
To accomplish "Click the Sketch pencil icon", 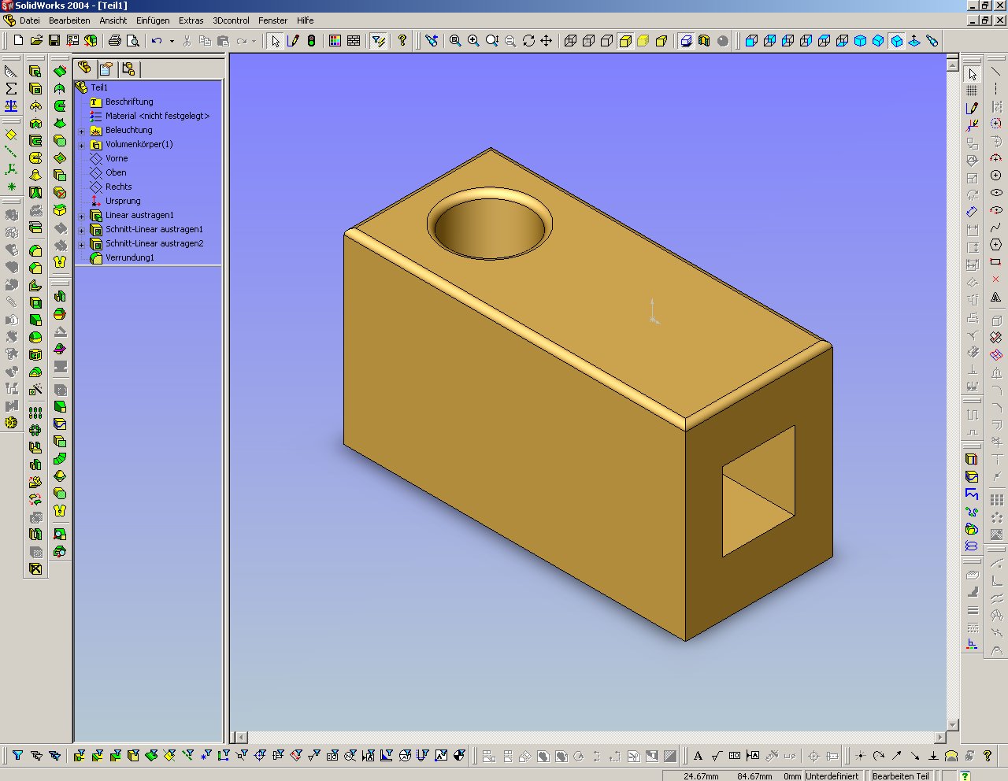I will [293, 40].
